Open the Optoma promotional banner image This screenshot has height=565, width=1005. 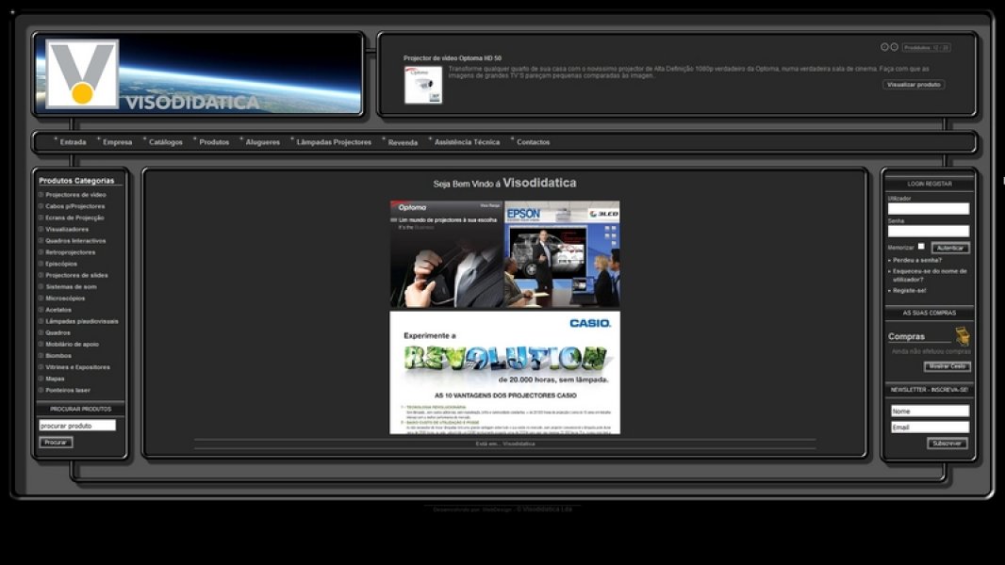(447, 254)
